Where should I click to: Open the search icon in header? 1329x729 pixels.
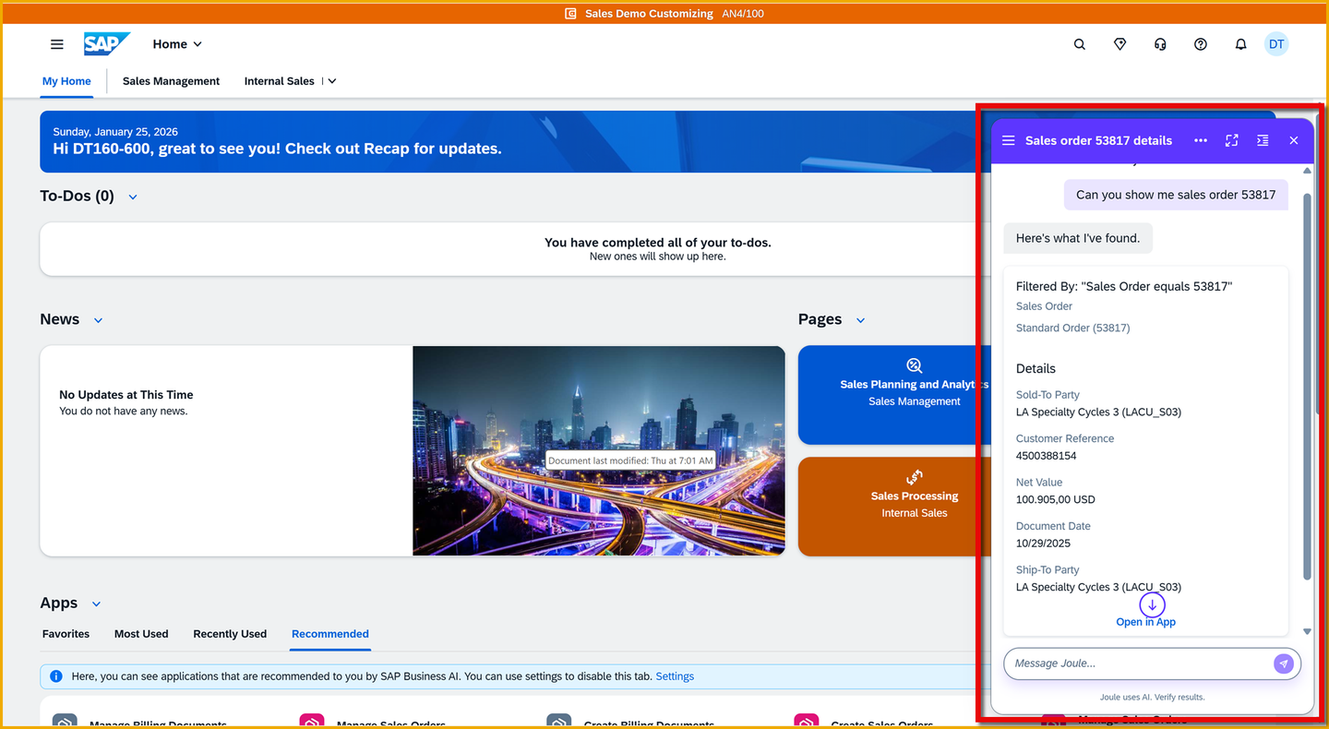(x=1080, y=44)
